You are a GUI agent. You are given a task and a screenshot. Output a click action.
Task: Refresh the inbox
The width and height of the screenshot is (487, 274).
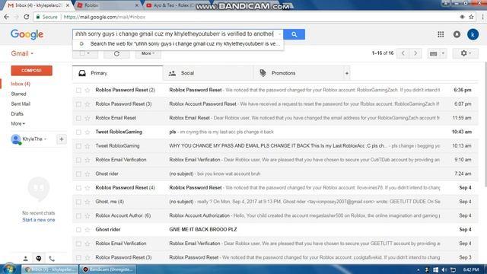(x=116, y=53)
